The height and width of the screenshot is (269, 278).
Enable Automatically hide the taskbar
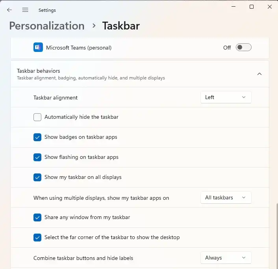coord(37,117)
